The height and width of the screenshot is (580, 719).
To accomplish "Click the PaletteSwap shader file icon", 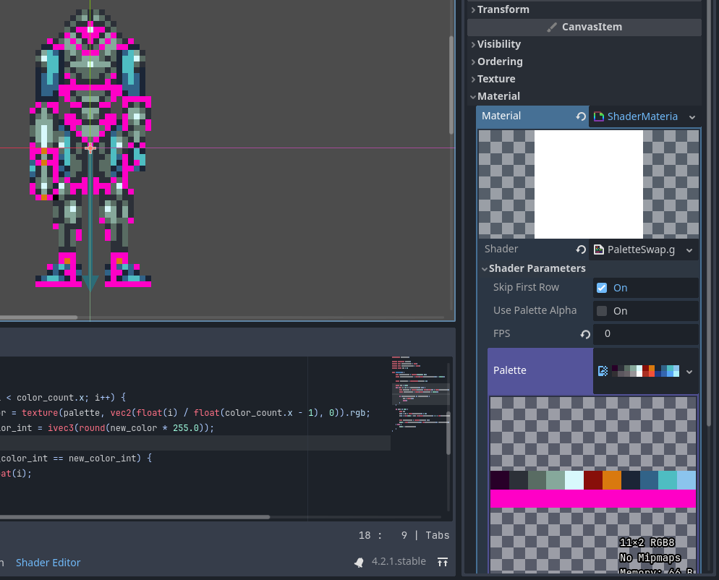I will coord(599,250).
